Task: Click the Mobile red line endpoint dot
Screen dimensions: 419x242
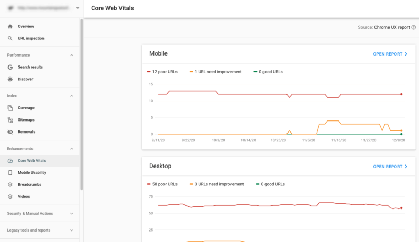Action: click(x=401, y=94)
